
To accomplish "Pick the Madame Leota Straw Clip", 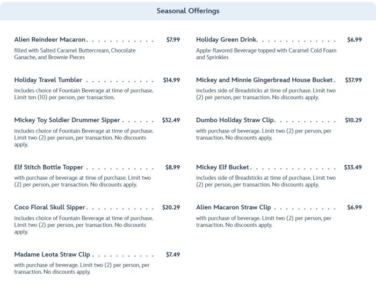I will 52,254.
